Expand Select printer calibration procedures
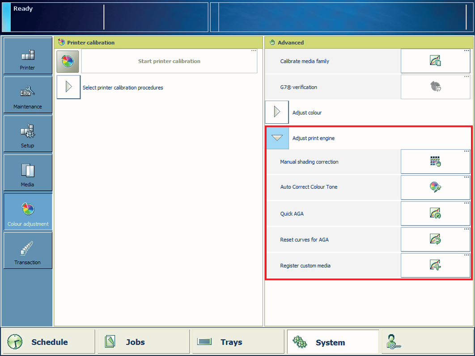The image size is (475, 356). coord(68,87)
